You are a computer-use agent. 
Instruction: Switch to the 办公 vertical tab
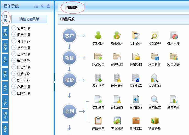[5, 88]
